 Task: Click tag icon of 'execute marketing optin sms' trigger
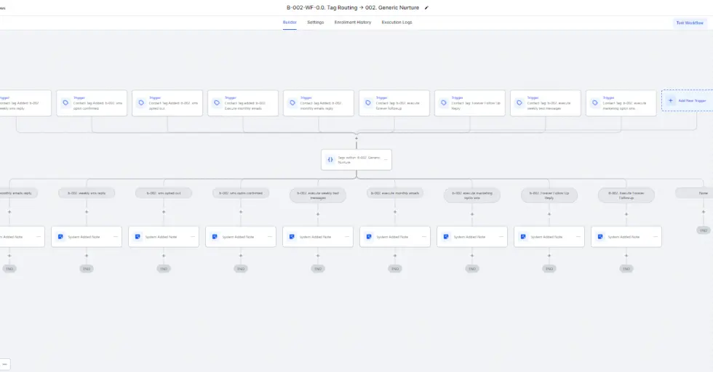[595, 102]
